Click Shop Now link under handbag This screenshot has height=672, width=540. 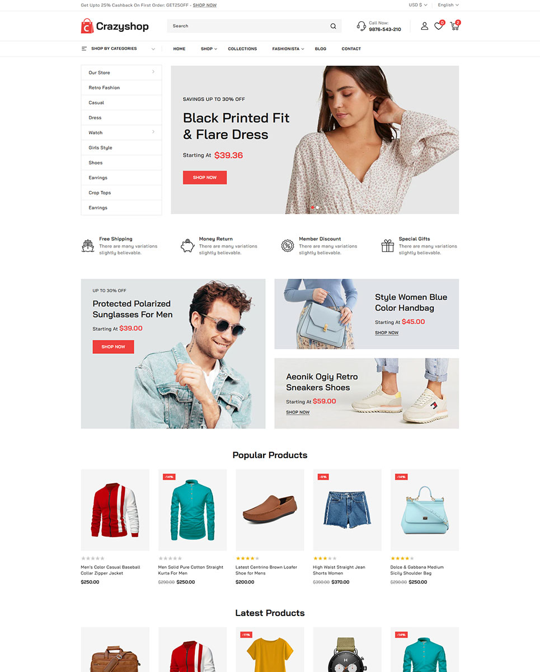387,333
